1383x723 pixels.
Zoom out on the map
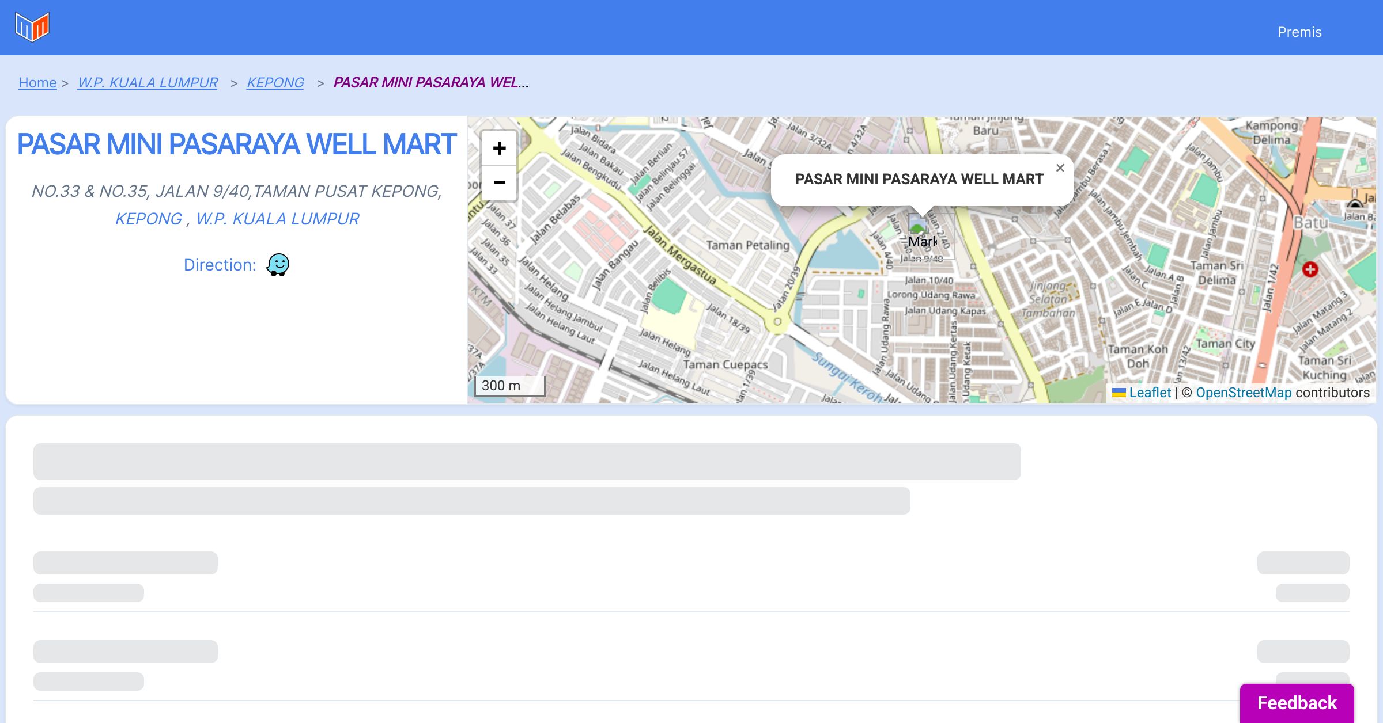tap(499, 182)
